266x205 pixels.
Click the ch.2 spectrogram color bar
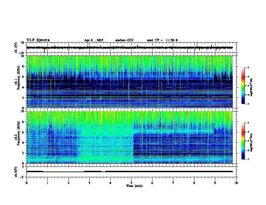point(243,141)
